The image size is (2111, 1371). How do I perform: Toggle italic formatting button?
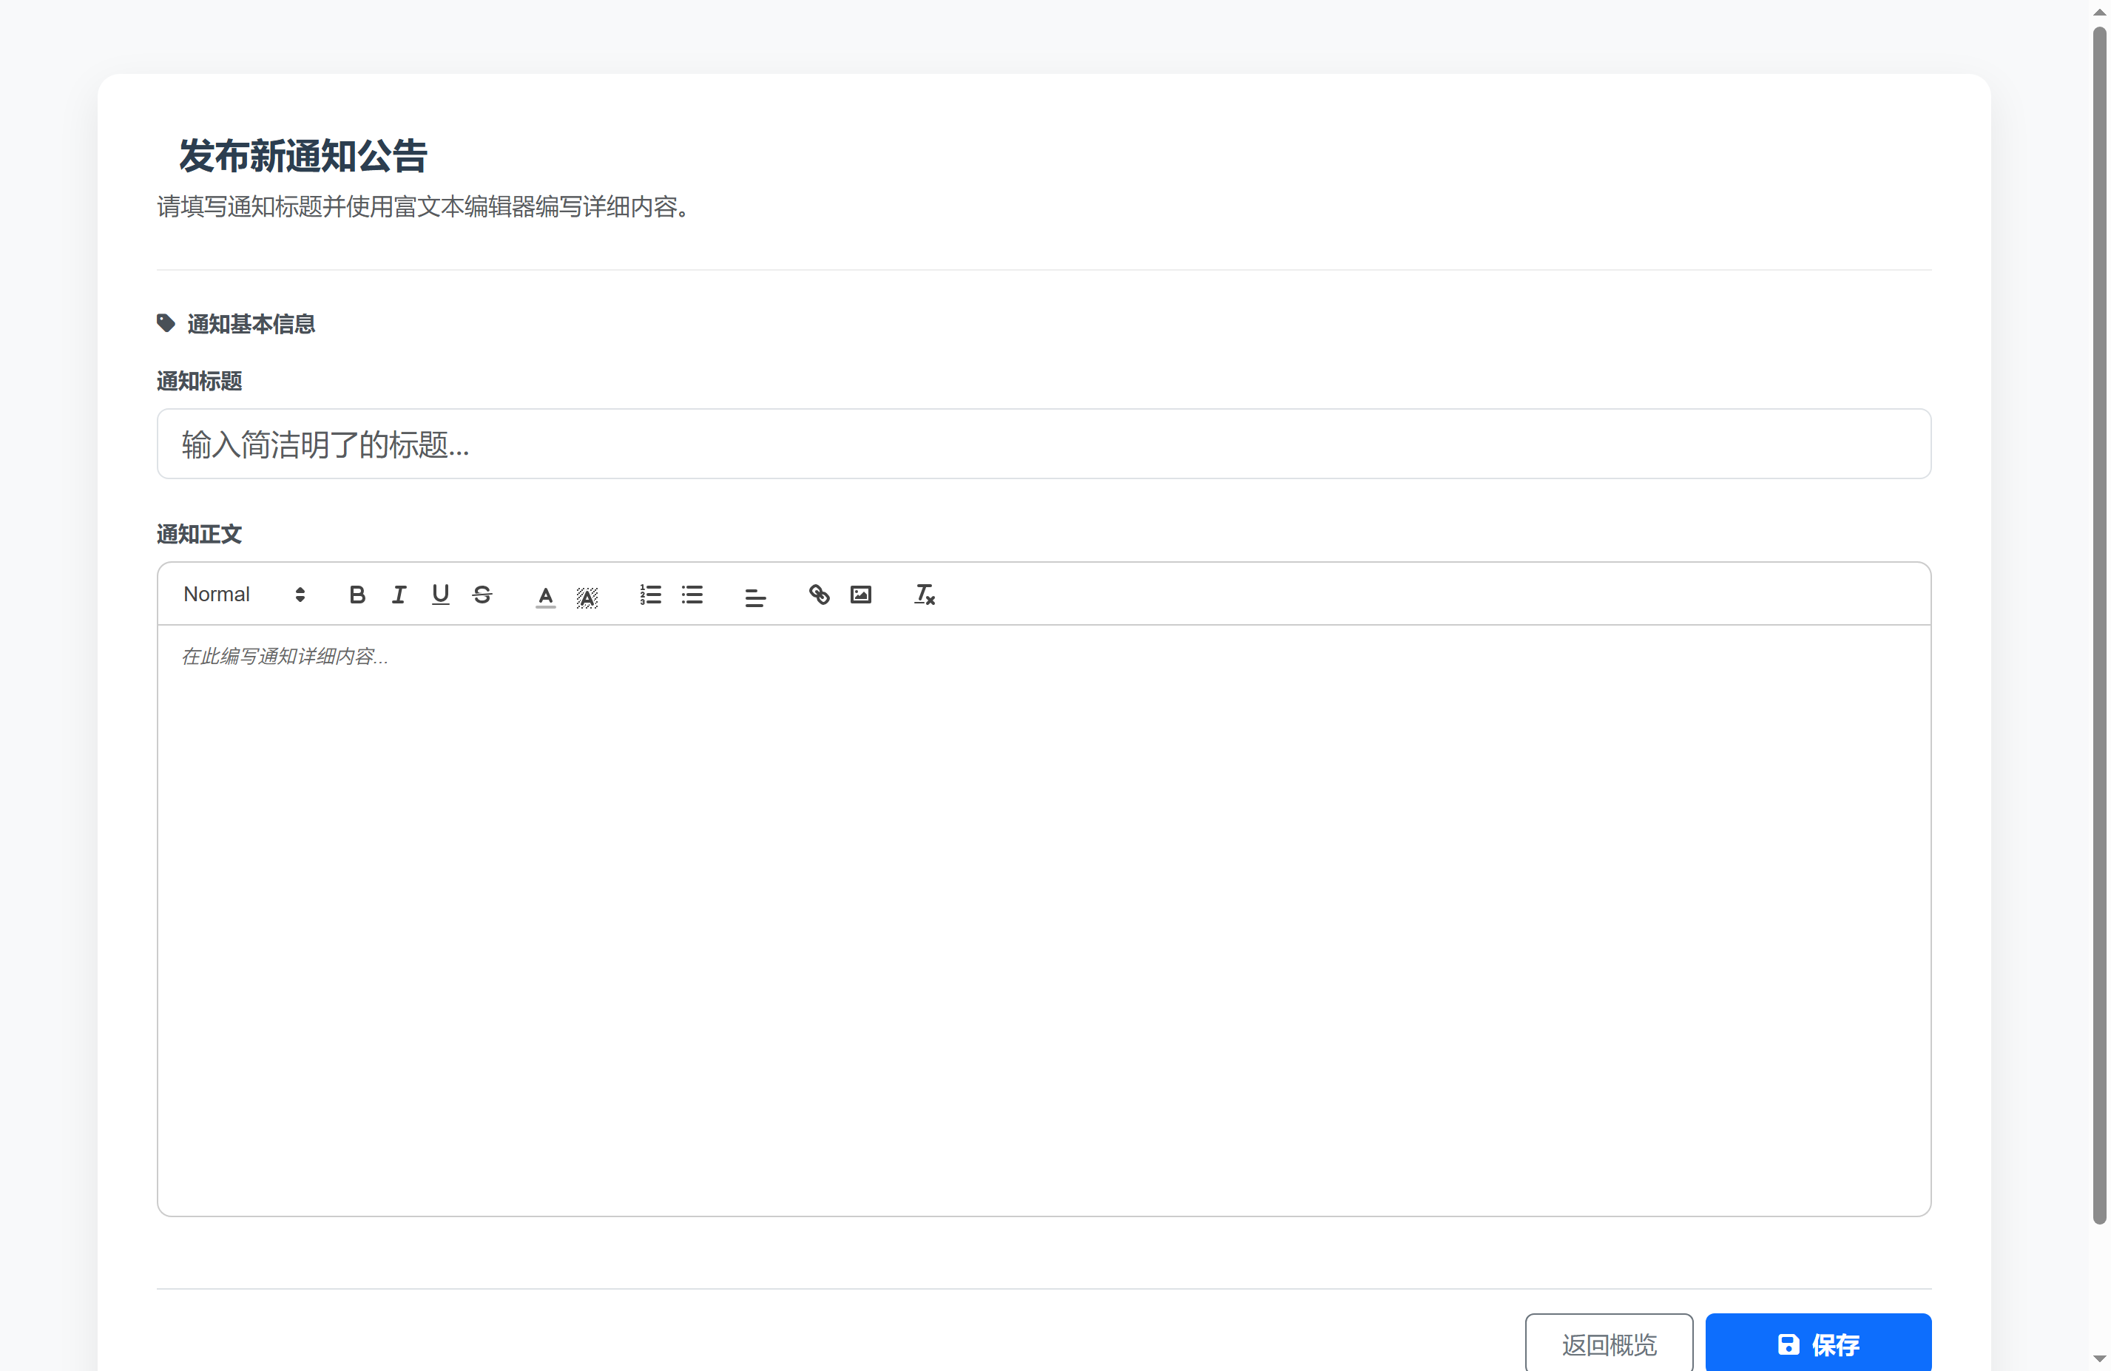point(398,595)
